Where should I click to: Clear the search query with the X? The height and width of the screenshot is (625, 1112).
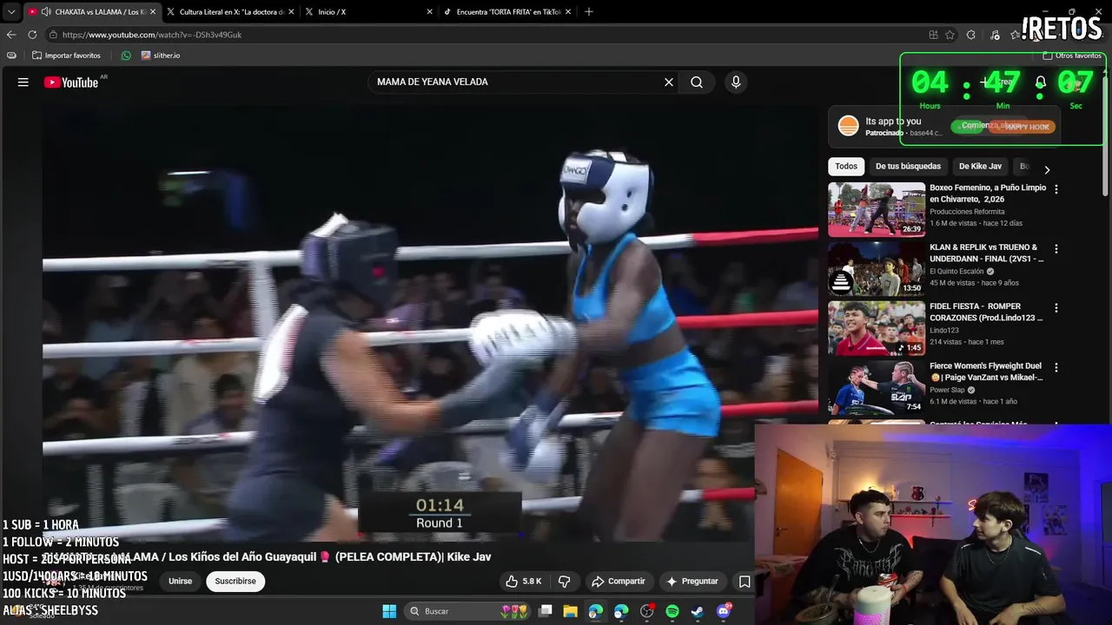(x=669, y=82)
